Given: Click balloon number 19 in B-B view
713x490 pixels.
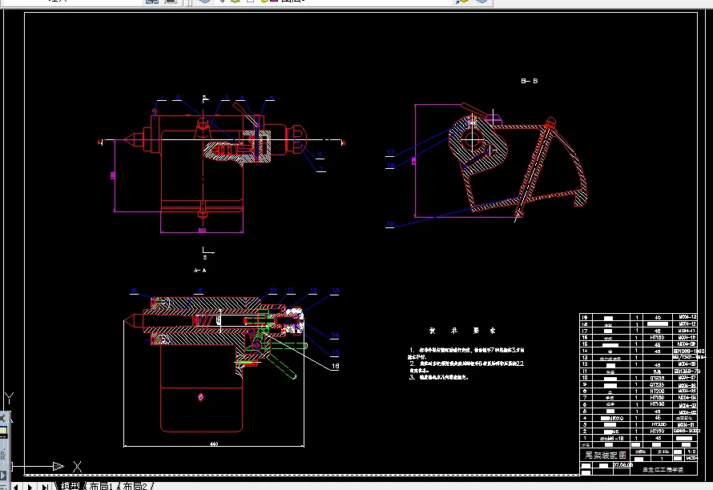Looking at the screenshot, I should [389, 223].
